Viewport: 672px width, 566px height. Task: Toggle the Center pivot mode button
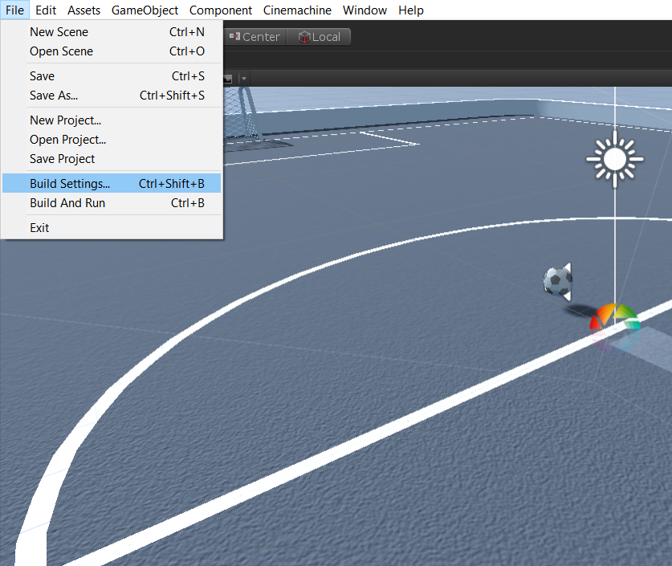point(255,37)
